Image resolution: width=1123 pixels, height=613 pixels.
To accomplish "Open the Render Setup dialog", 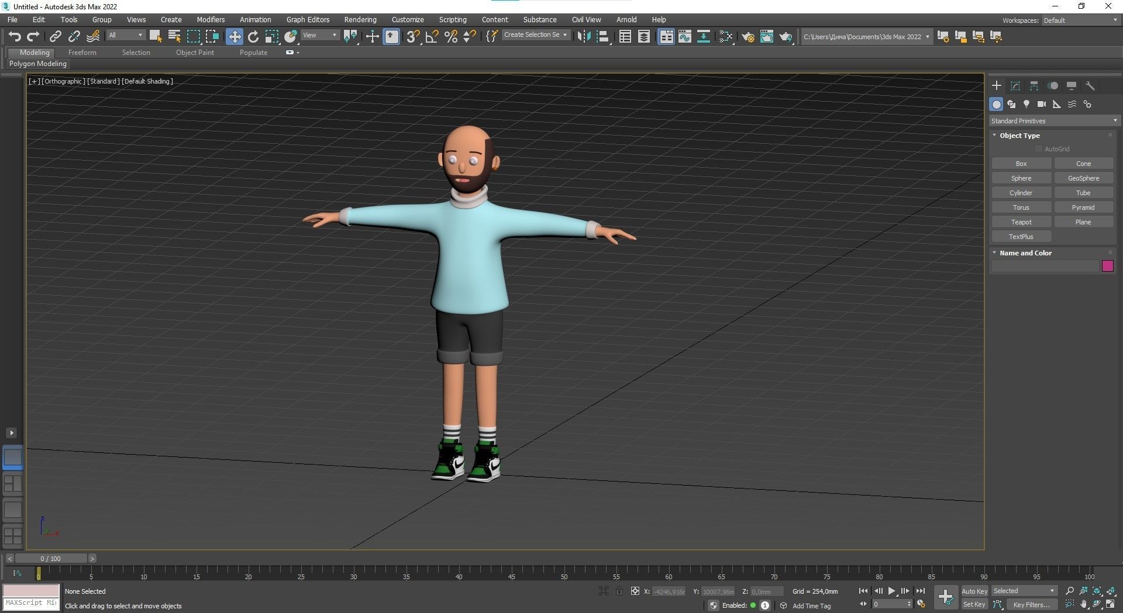I will click(748, 36).
